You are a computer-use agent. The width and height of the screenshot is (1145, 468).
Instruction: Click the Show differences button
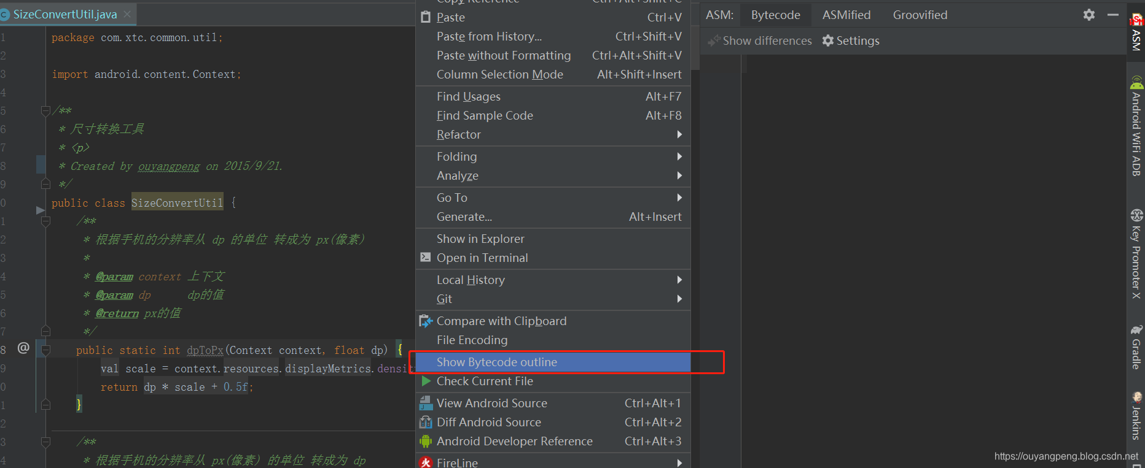click(x=760, y=41)
